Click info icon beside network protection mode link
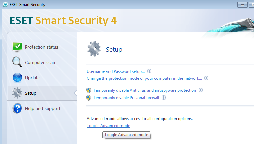 [x=206, y=78]
